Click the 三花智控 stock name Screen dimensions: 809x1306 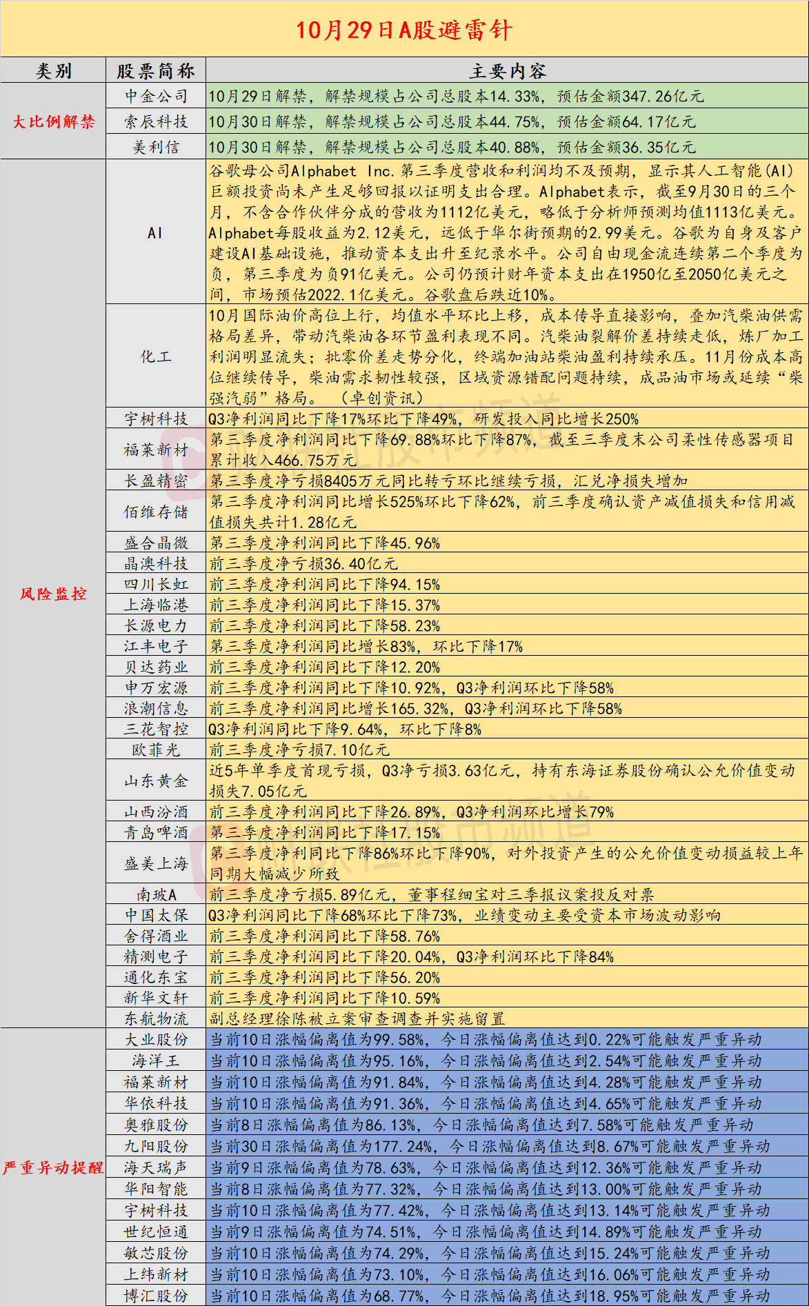coord(156,729)
